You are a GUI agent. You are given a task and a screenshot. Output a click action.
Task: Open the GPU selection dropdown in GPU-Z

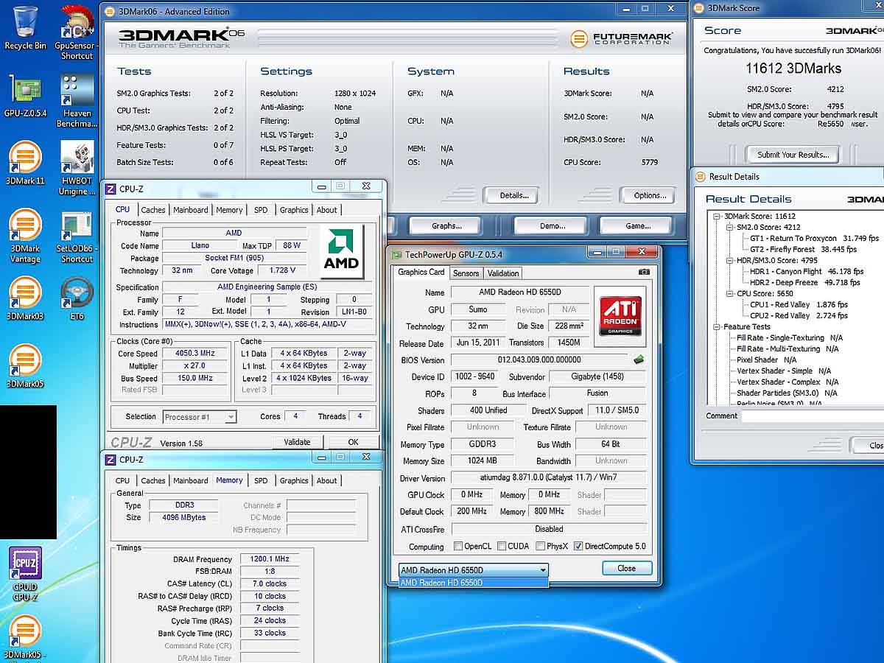tap(474, 570)
